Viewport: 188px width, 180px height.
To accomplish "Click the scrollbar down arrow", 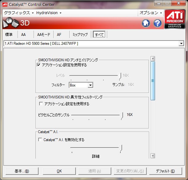I will coord(153,156).
